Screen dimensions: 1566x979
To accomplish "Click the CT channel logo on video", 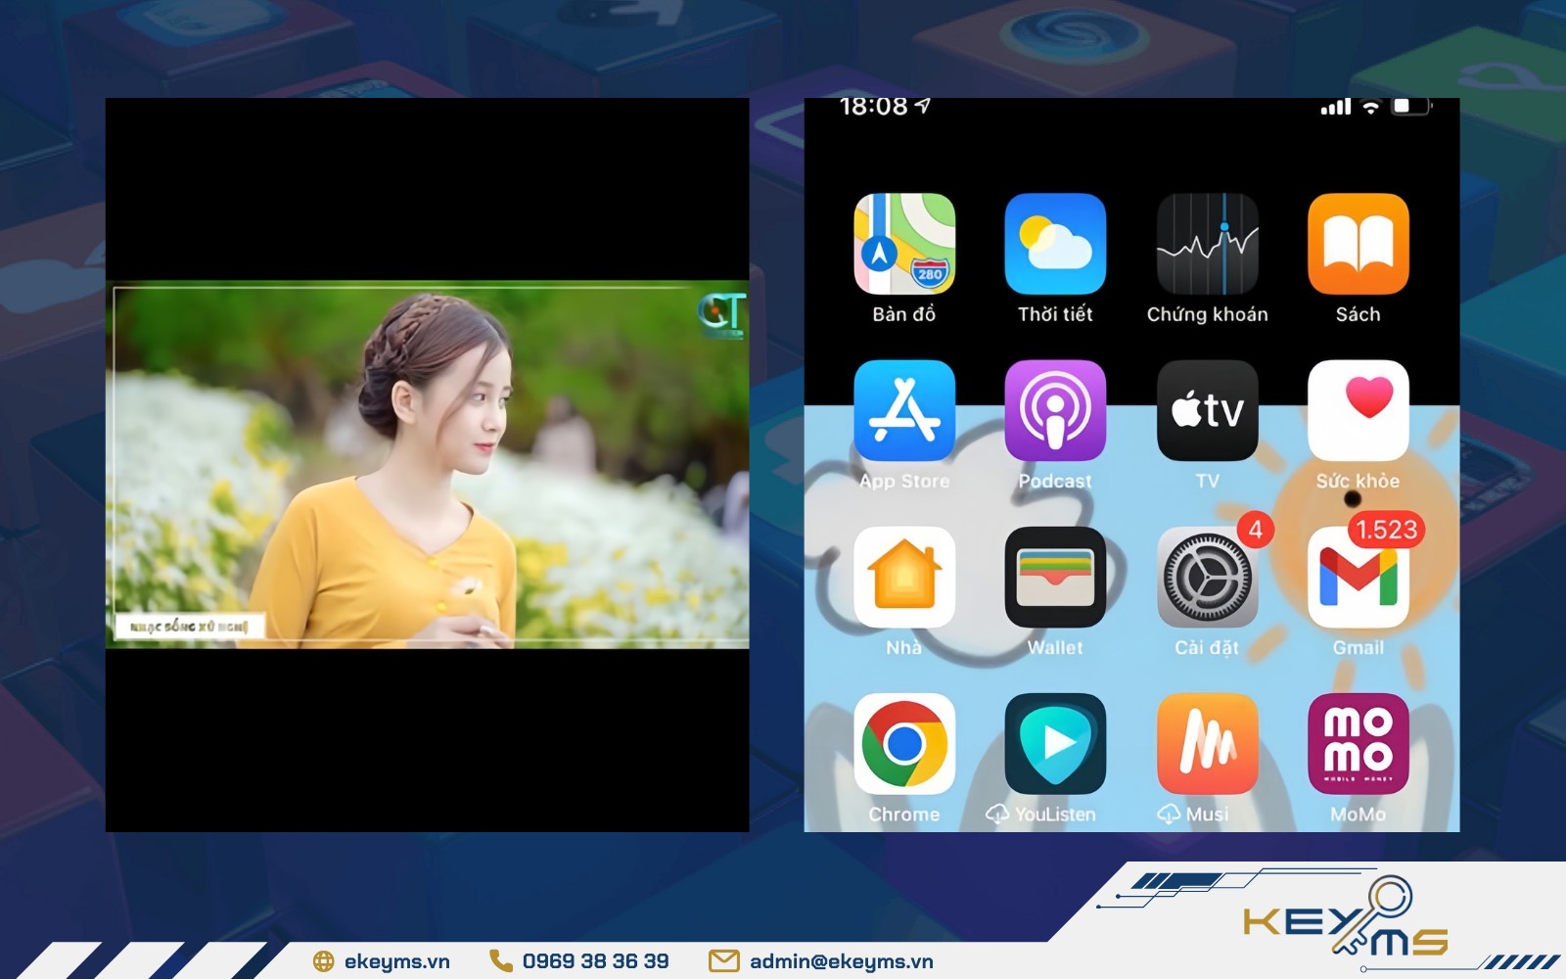I will click(x=722, y=314).
